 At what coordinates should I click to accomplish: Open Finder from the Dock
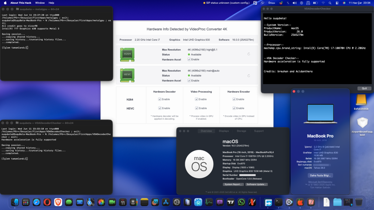15,202
